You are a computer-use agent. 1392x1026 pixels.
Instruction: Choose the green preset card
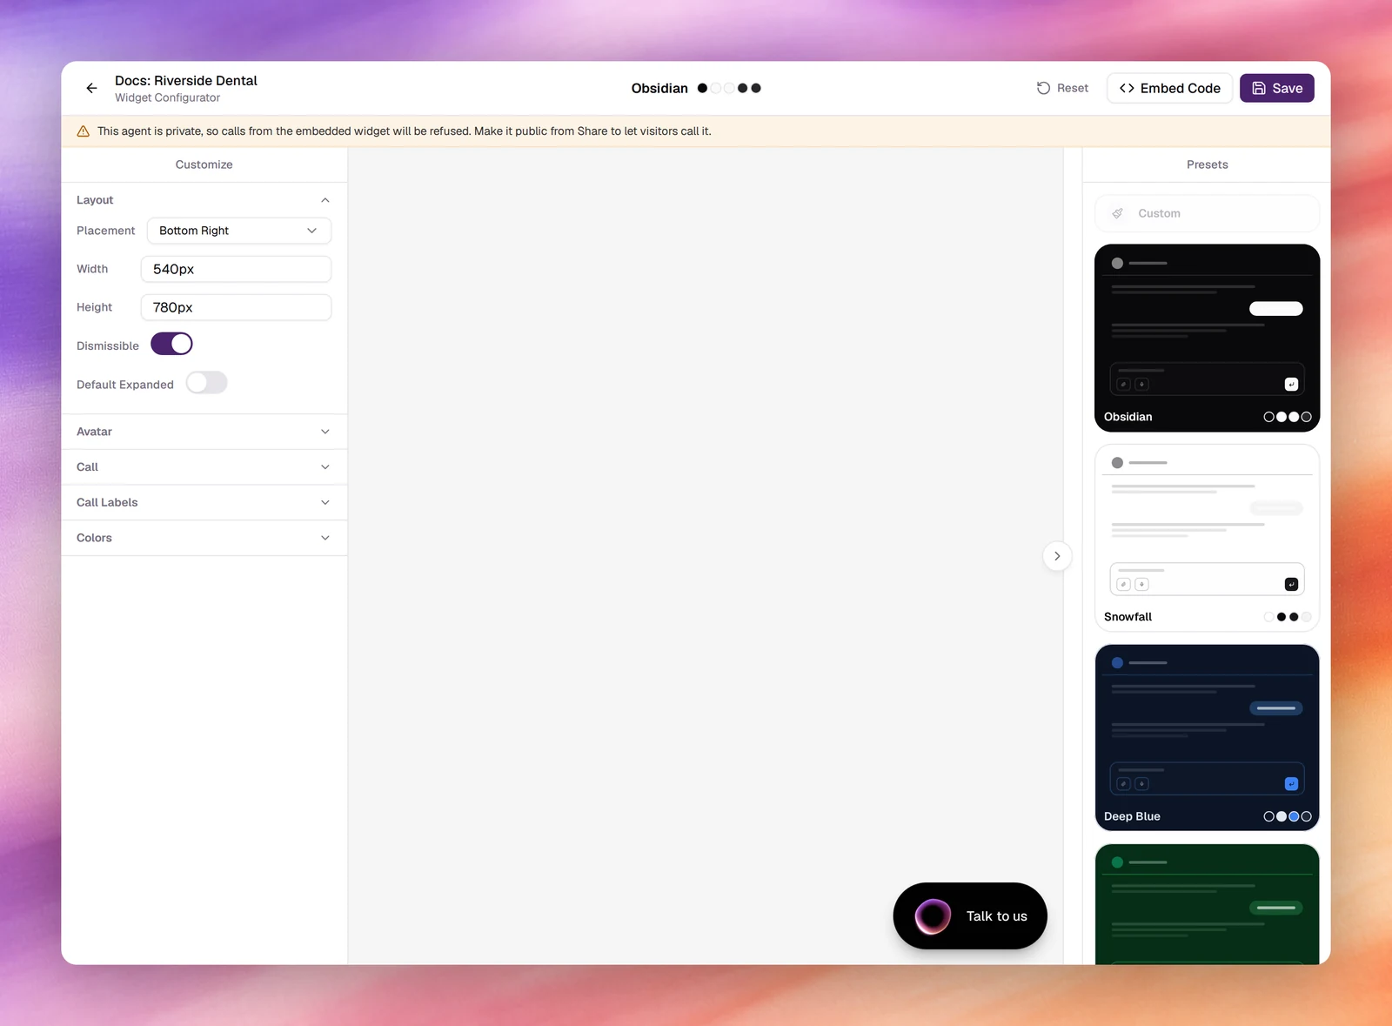pos(1207,904)
